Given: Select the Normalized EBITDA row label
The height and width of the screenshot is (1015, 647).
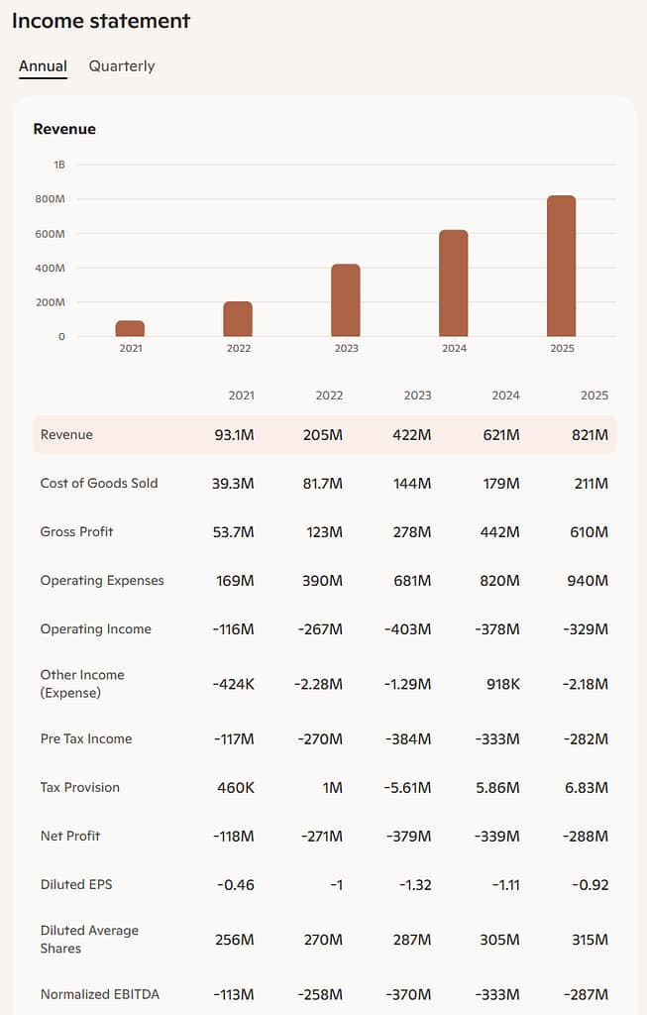Looking at the screenshot, I should [99, 994].
